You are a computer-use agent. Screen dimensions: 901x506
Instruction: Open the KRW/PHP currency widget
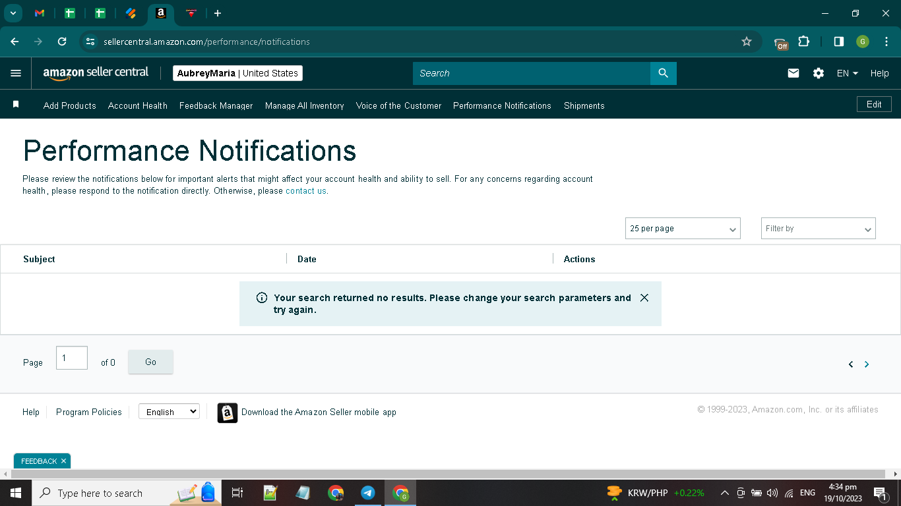point(655,493)
